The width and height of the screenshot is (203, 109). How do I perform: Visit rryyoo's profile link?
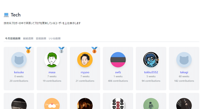click(x=85, y=72)
